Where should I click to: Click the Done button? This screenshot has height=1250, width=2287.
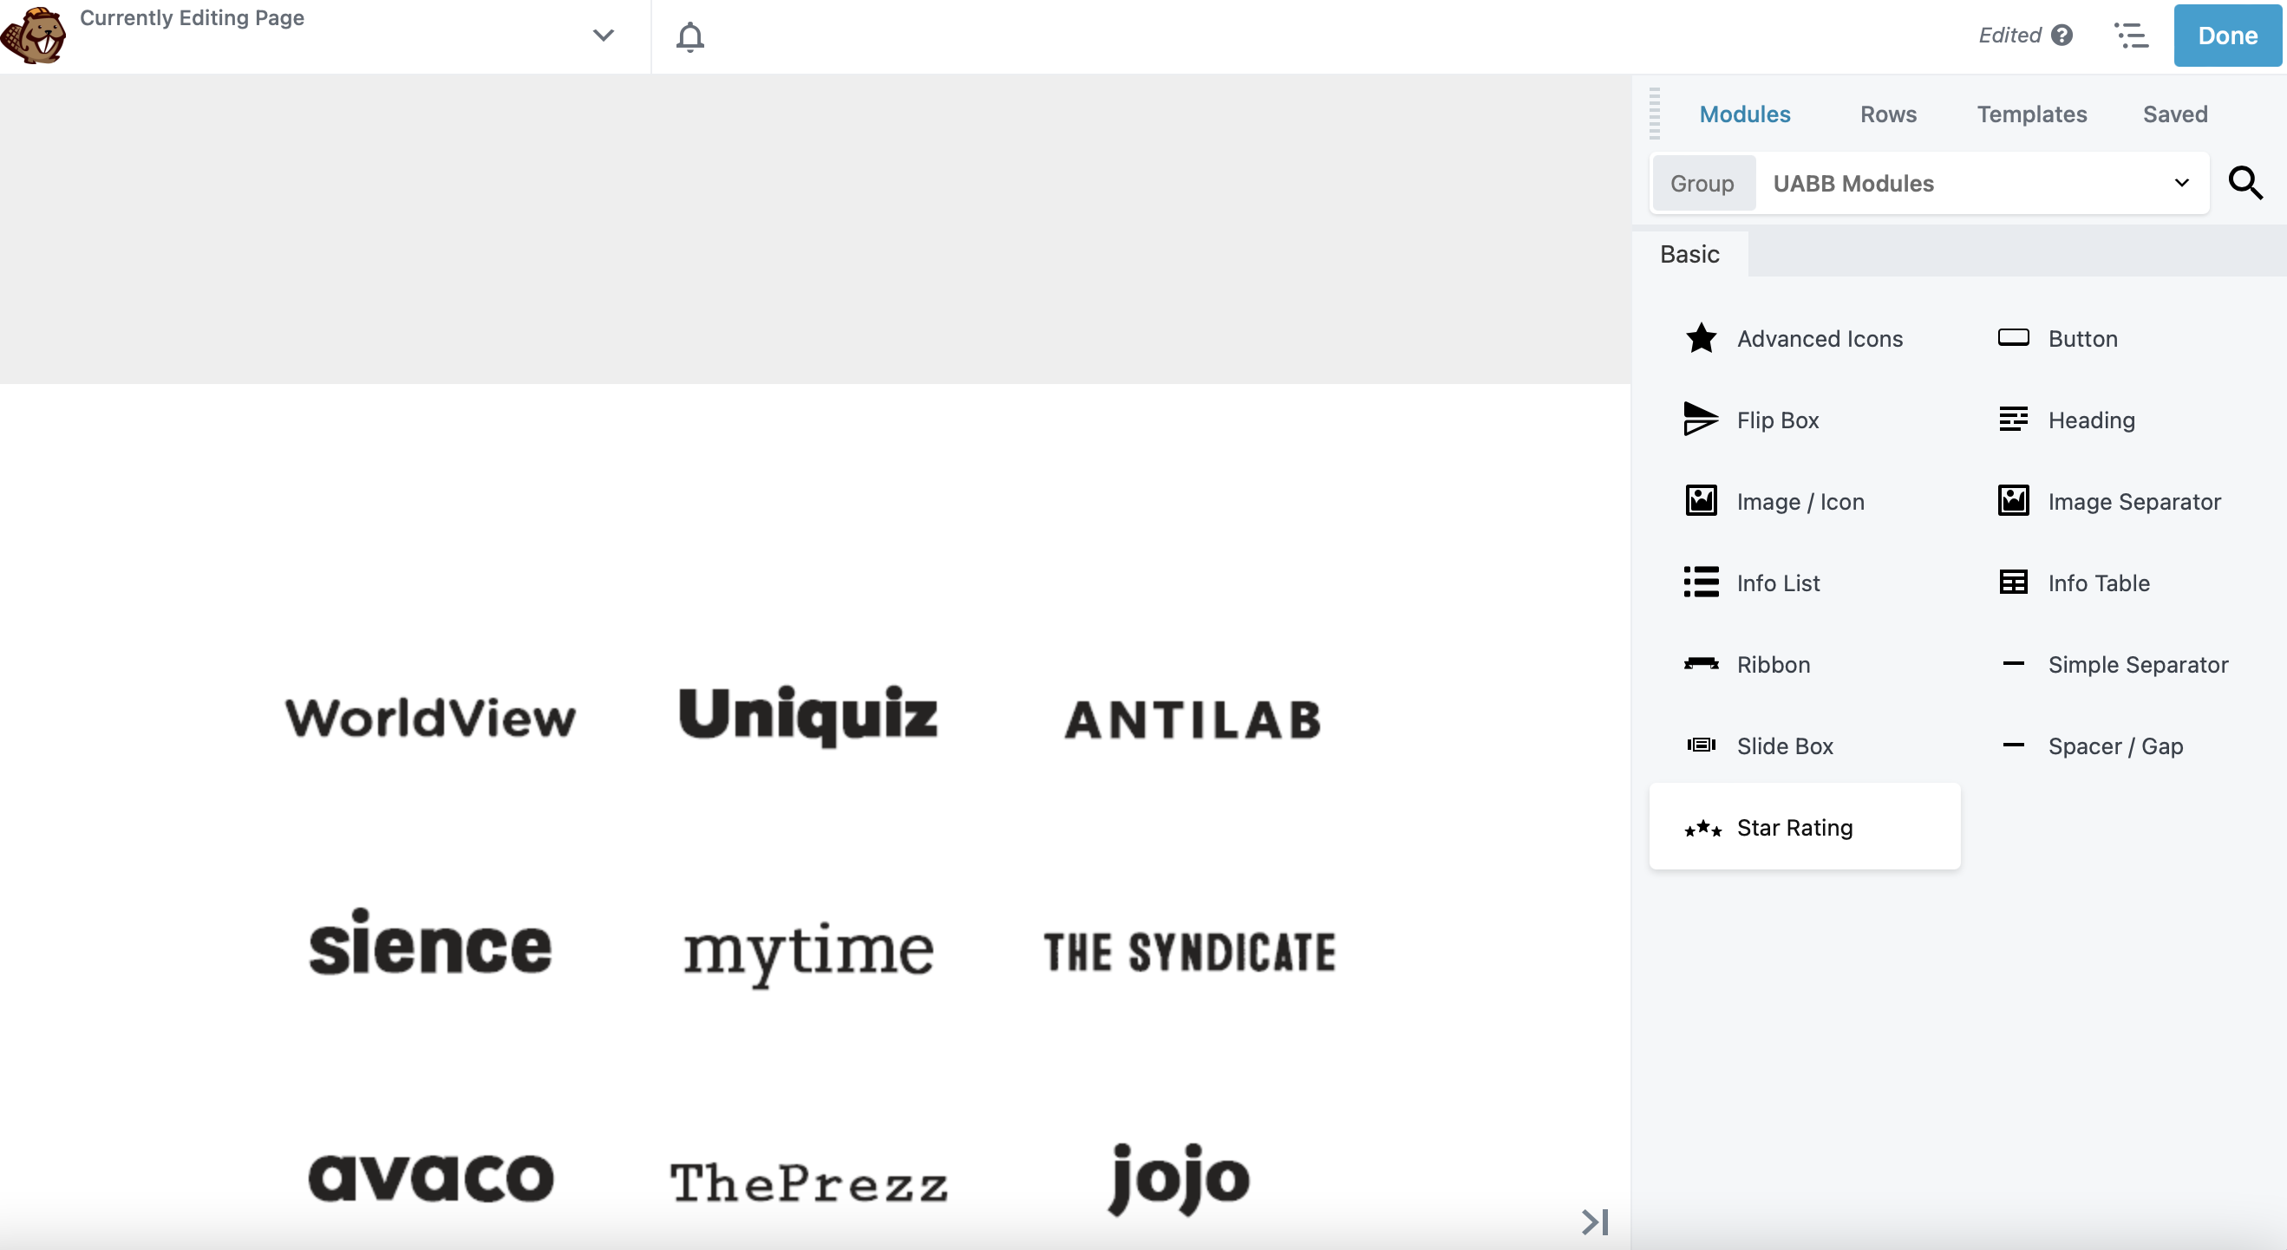click(x=2227, y=36)
